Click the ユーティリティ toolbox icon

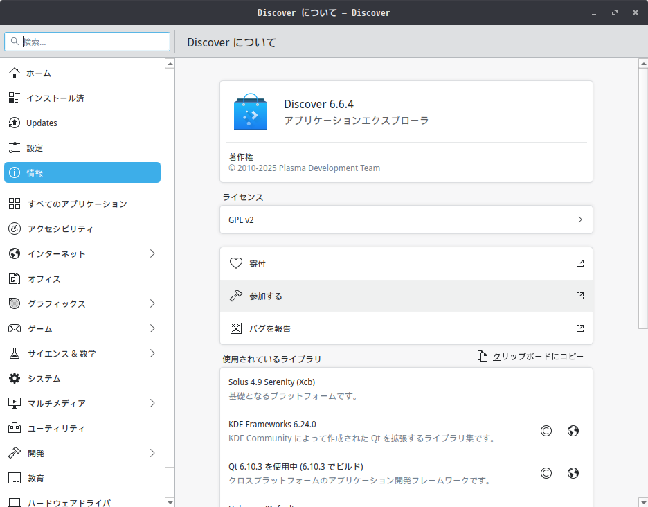15,428
